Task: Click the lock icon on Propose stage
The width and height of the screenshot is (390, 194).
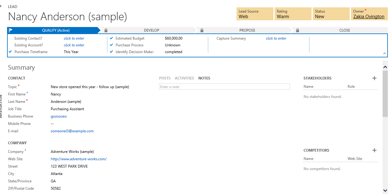Action: (x=202, y=30)
